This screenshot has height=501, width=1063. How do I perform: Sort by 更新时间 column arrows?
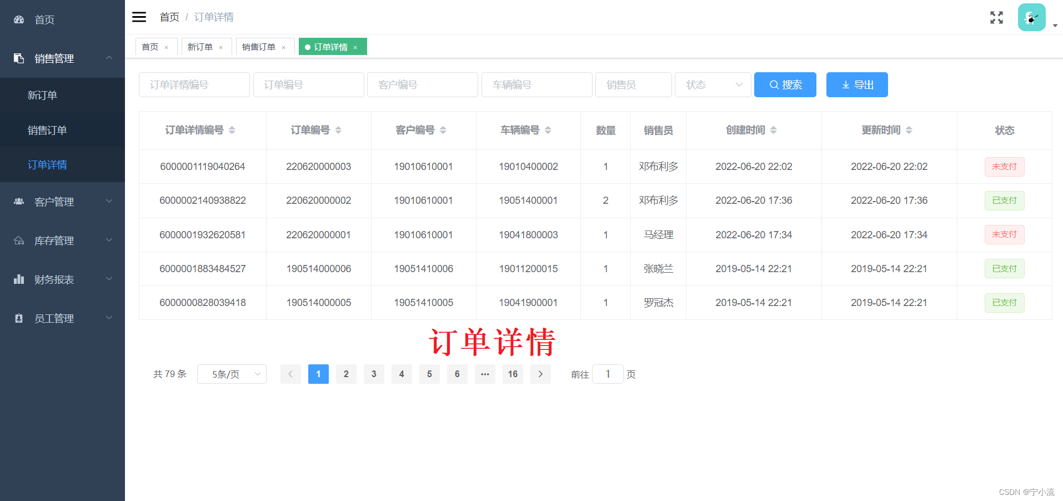[x=909, y=130]
